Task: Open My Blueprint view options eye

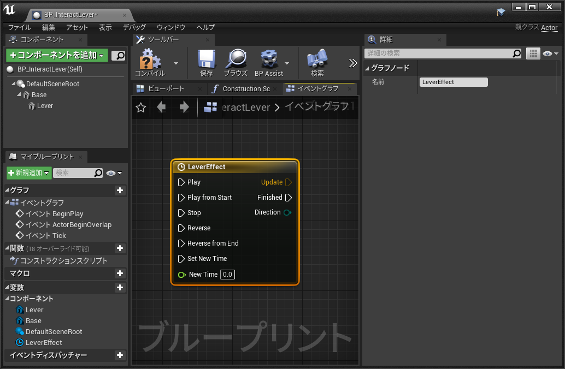Action: [114, 173]
